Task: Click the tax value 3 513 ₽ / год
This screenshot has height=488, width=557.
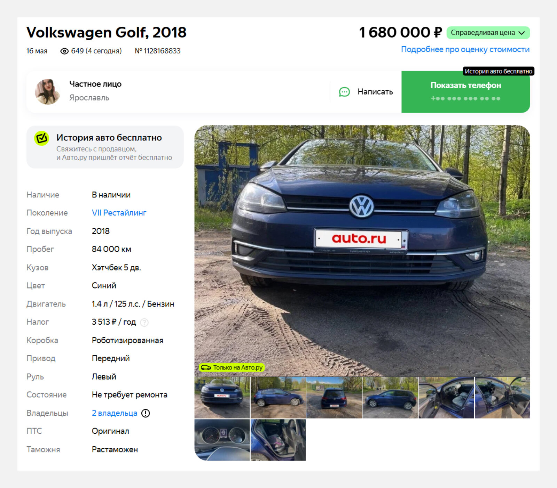Action: [114, 322]
